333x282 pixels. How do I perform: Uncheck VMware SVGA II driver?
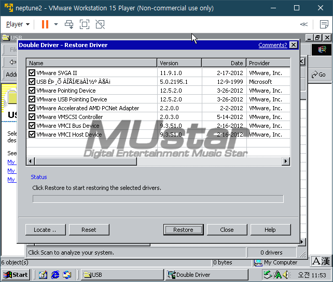click(x=32, y=73)
